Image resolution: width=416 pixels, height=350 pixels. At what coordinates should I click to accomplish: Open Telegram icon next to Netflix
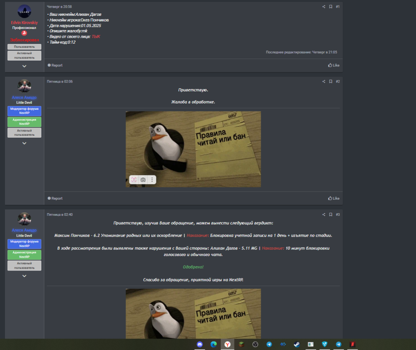(x=339, y=345)
